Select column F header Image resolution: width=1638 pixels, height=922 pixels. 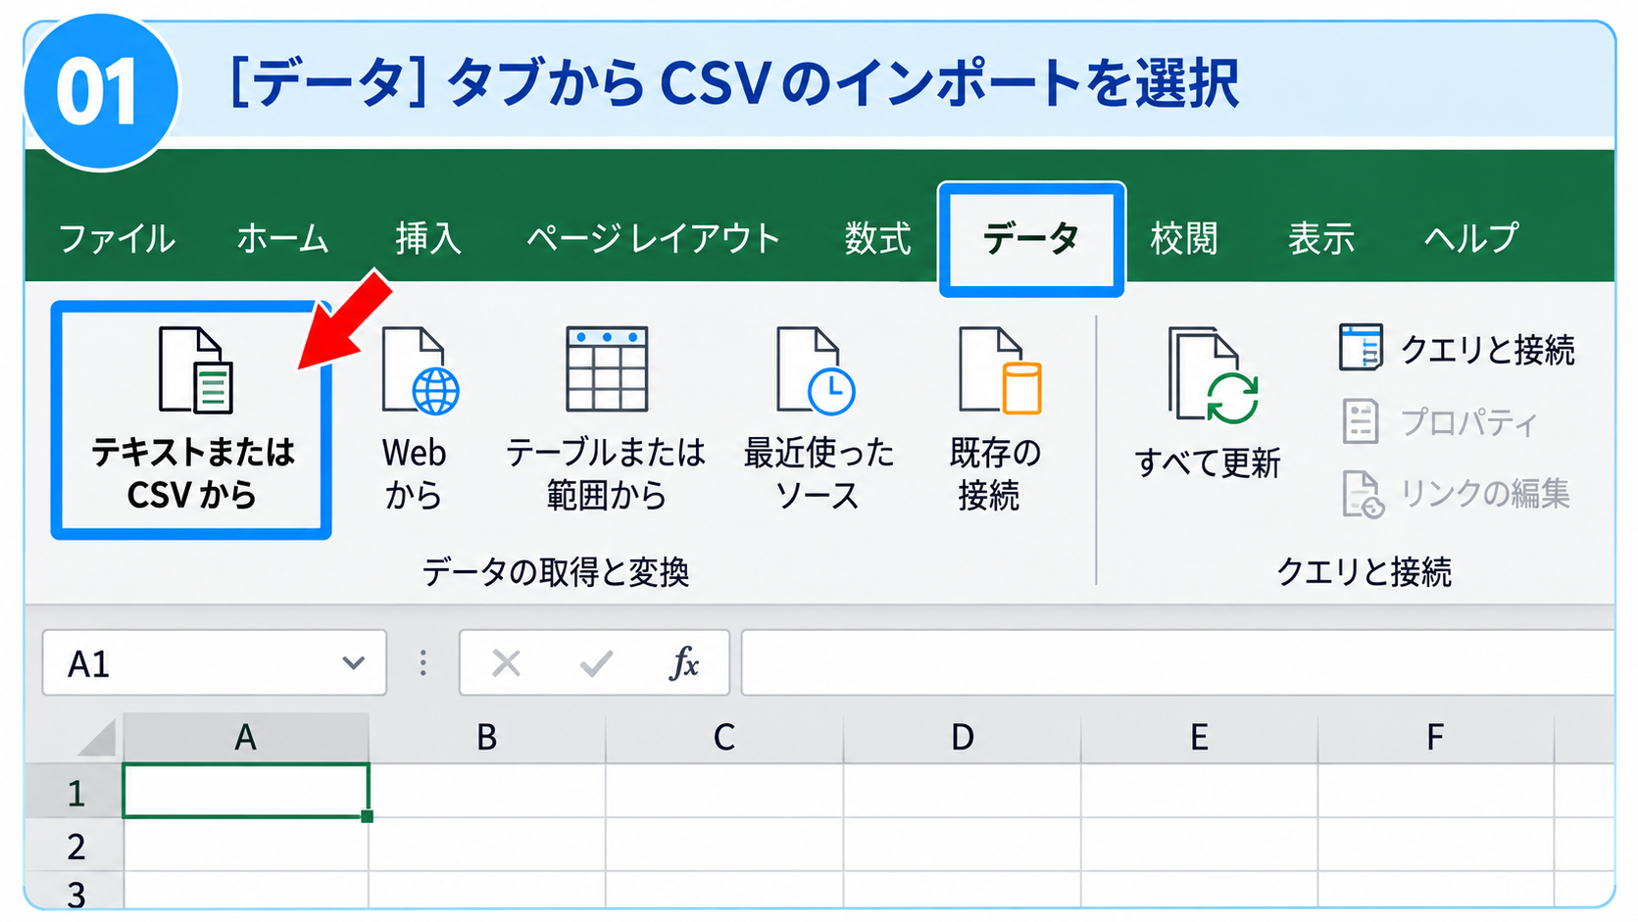tap(1435, 738)
